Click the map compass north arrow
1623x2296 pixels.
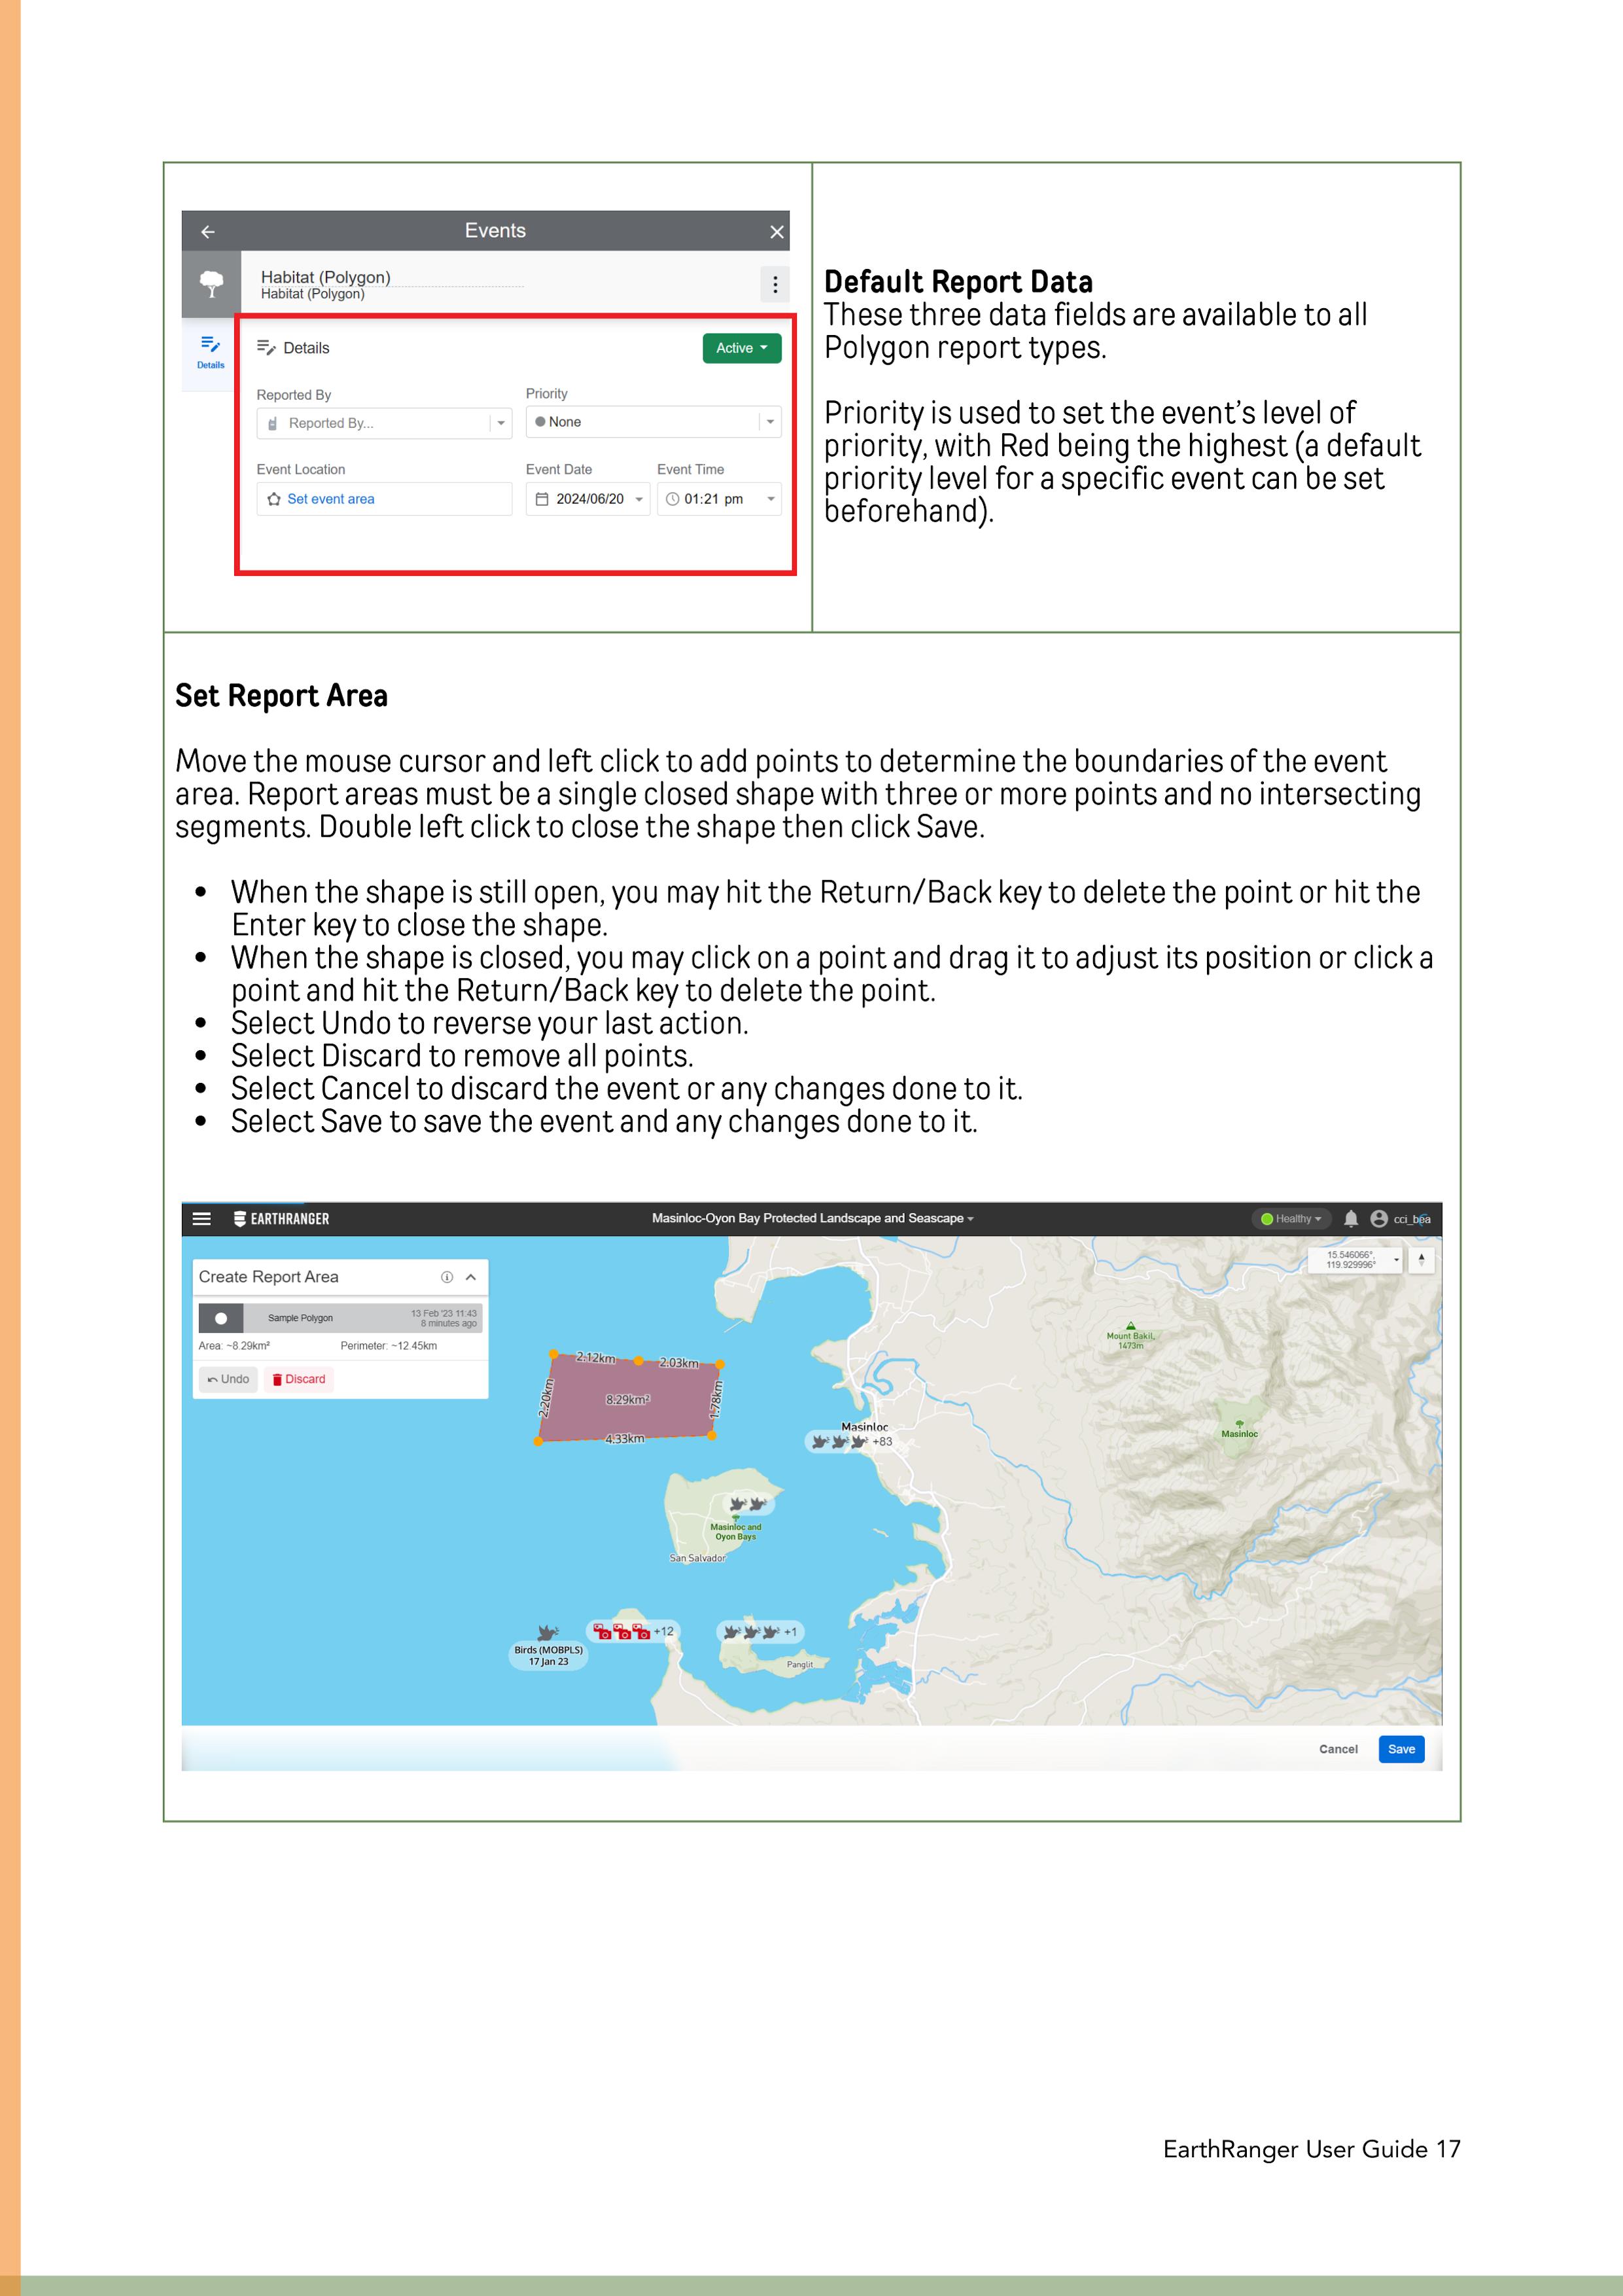tap(1421, 1260)
